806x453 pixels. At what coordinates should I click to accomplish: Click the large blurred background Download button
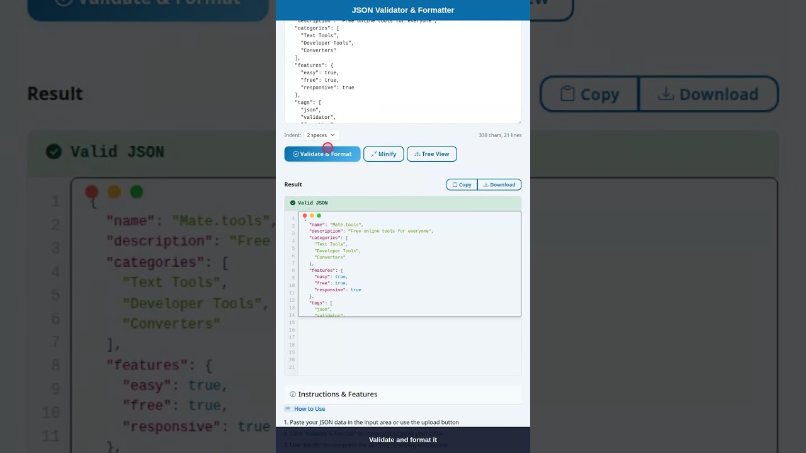click(x=709, y=94)
